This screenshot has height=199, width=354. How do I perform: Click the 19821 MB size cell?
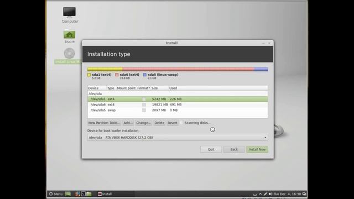pyautogui.click(x=160, y=104)
